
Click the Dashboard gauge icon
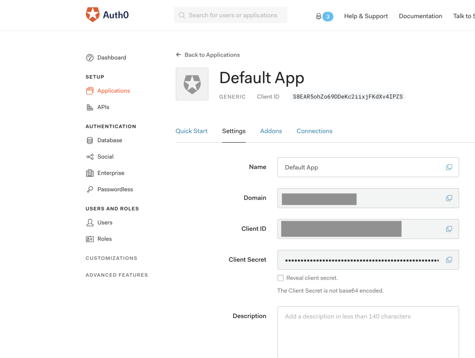90,58
